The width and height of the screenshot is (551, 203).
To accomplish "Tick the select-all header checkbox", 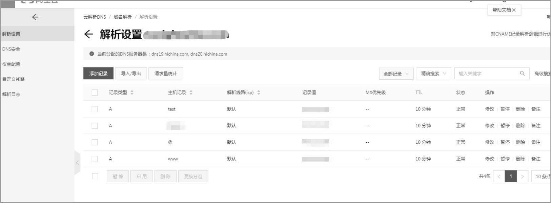I will coord(95,93).
